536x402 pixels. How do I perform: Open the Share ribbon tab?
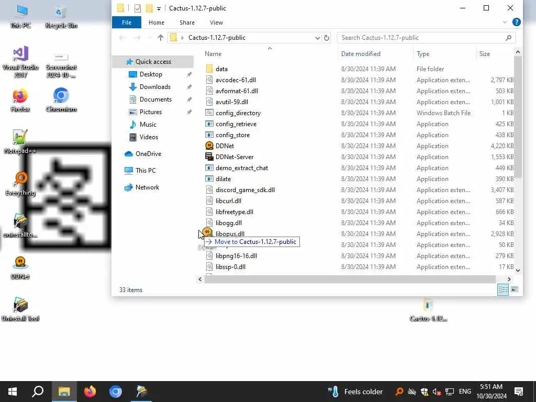[x=187, y=22]
